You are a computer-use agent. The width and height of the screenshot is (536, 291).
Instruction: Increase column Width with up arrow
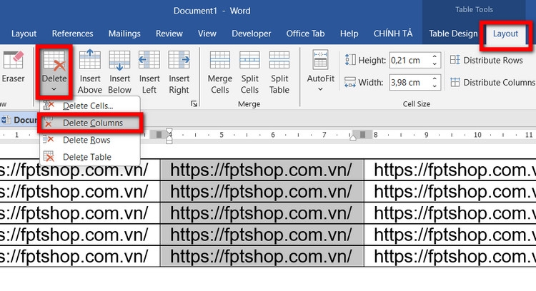(435, 78)
